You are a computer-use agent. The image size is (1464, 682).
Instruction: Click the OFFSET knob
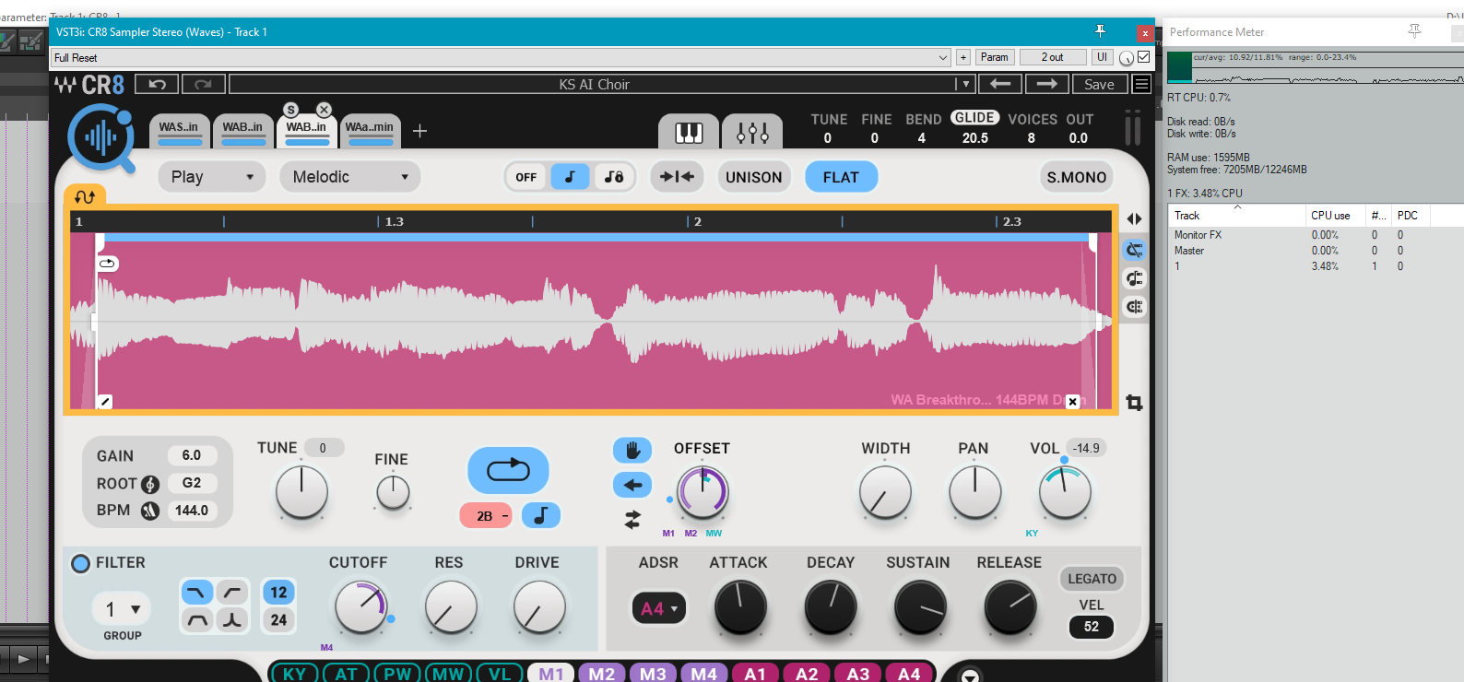[x=702, y=491]
